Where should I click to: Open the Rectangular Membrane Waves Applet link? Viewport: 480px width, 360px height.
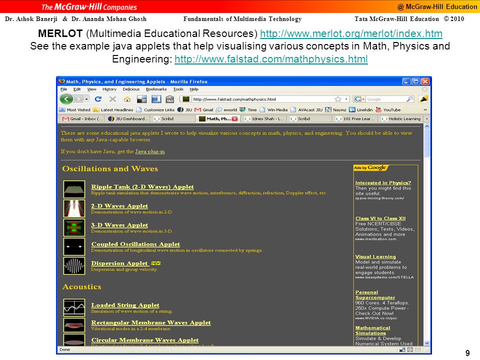pyautogui.click(x=151, y=322)
